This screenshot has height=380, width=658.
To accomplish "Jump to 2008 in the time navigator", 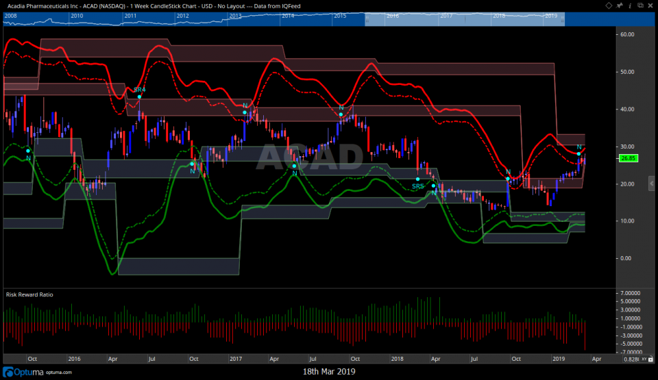I will tap(10, 16).
